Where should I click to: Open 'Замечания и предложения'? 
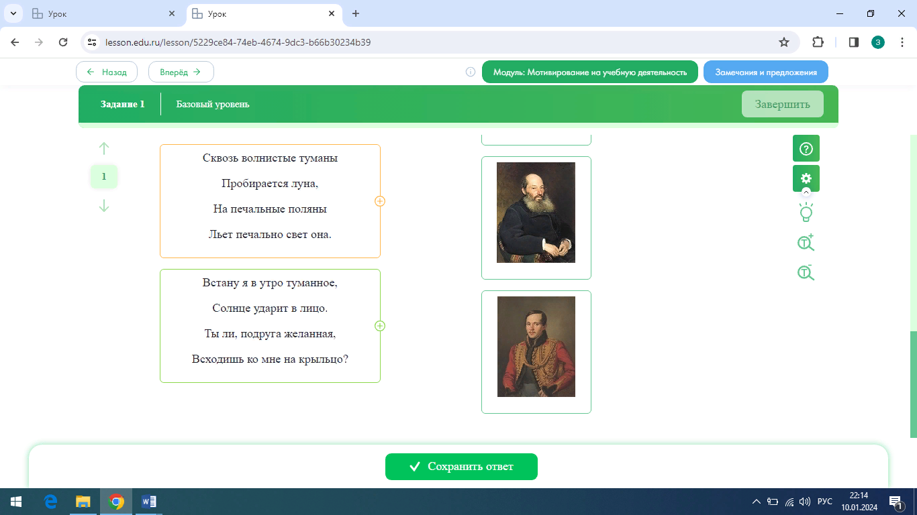[x=766, y=72]
